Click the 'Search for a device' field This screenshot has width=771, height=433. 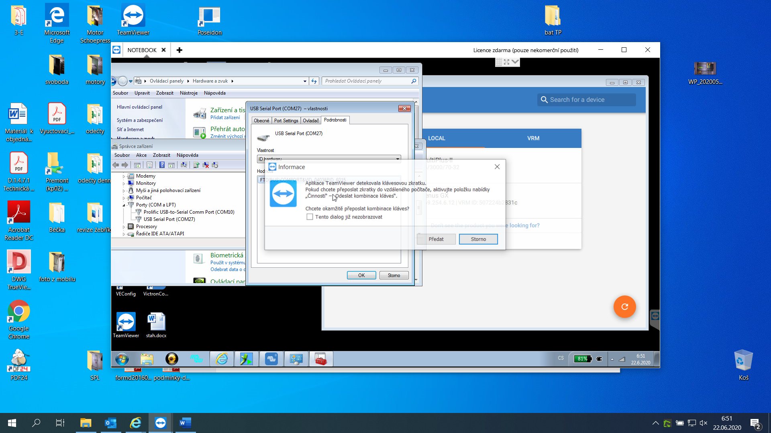click(586, 100)
